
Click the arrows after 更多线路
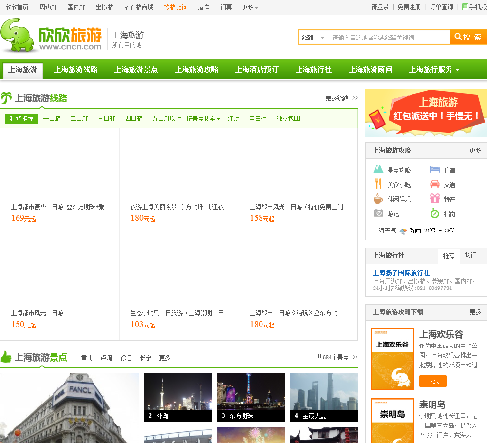355,98
